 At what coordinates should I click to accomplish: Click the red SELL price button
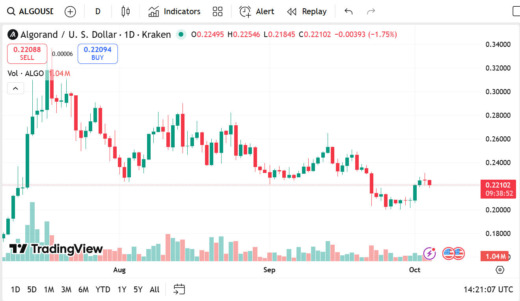point(27,54)
